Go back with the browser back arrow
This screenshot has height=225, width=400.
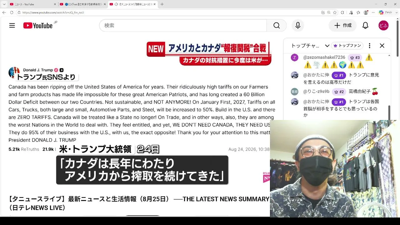(x=4, y=12)
